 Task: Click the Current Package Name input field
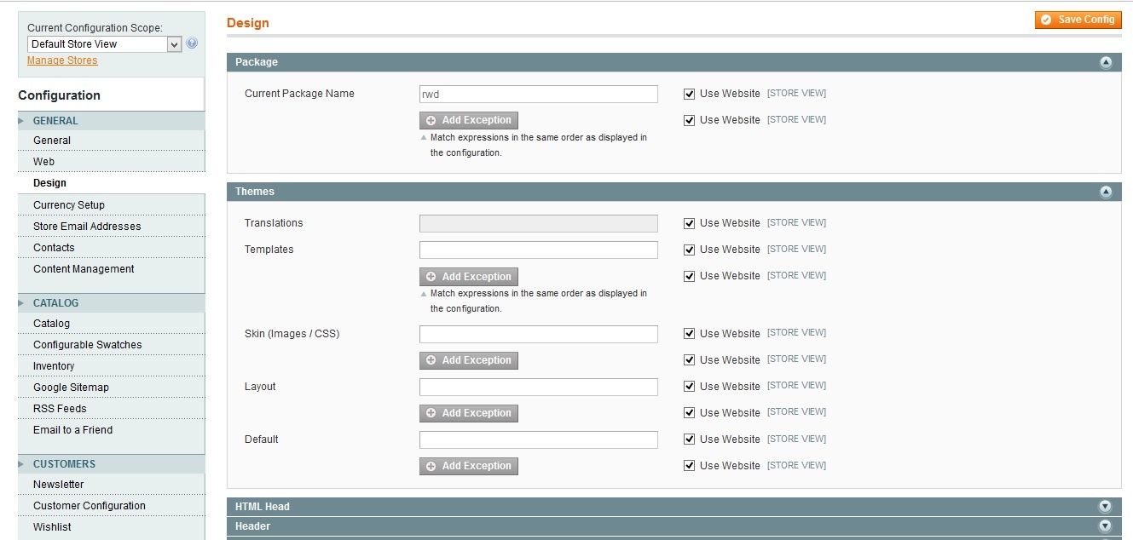pos(539,95)
